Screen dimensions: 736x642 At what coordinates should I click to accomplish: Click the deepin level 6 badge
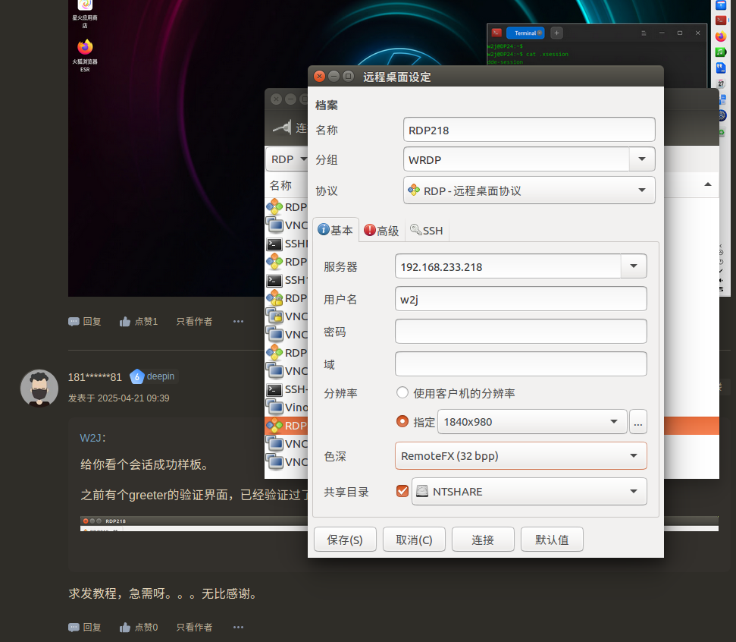pyautogui.click(x=153, y=376)
